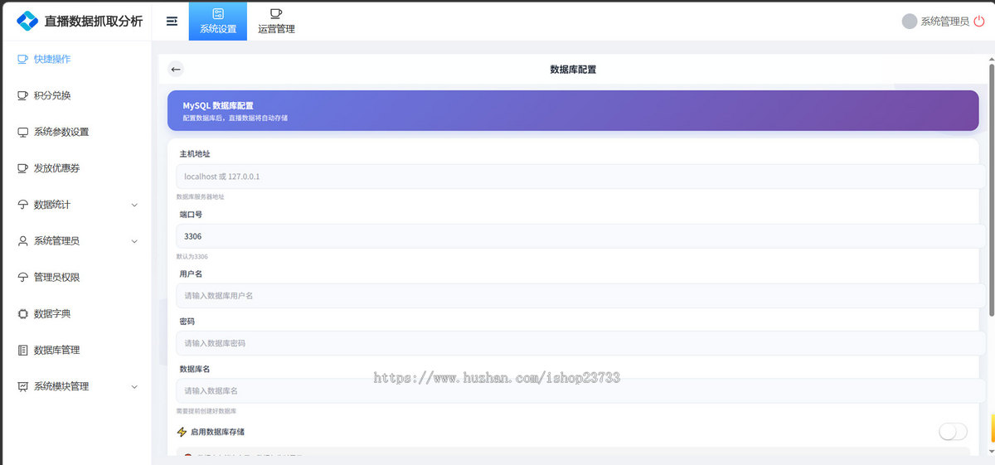Click the 默认为3306 hint text

[192, 257]
